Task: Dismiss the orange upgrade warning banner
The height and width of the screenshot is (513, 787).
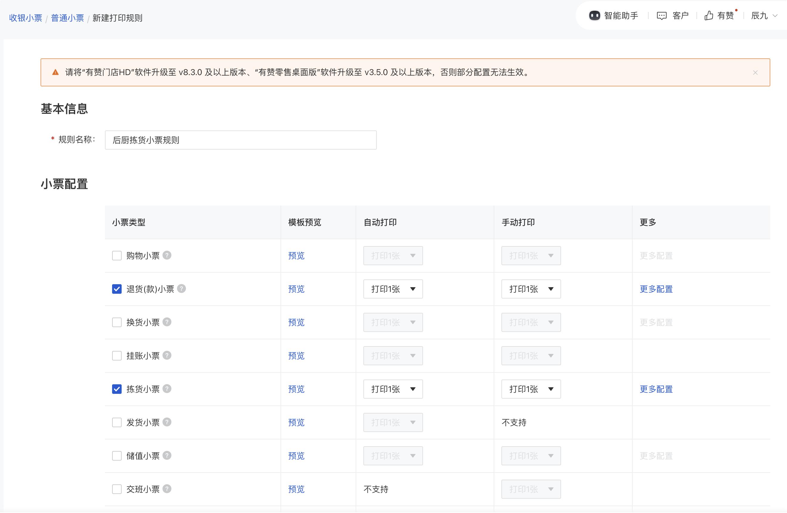Action: pyautogui.click(x=755, y=73)
